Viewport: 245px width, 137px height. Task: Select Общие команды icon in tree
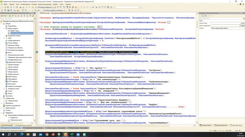[x=7, y=65]
